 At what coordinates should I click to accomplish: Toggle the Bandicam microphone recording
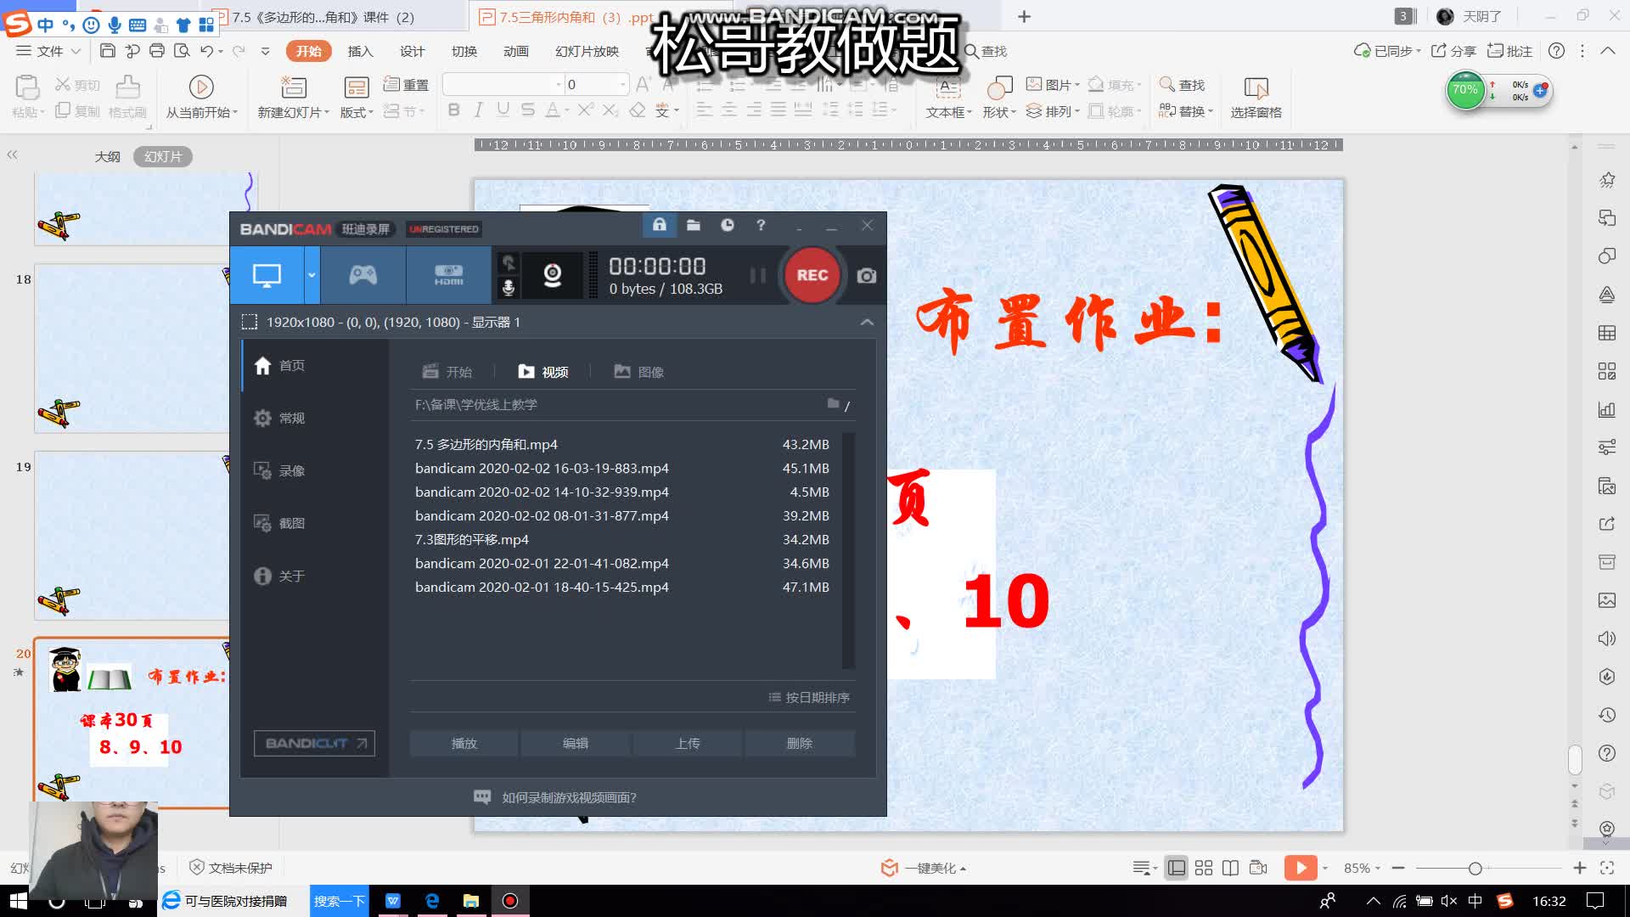pos(508,288)
